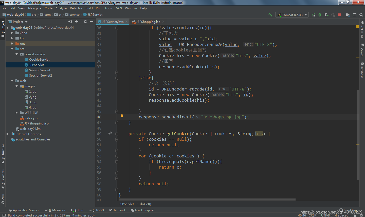365x217 pixels.
Task: Open the Structure tool window
Action: (3, 154)
